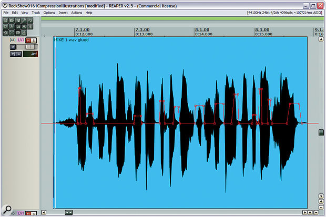Open the File menu
Image resolution: width=326 pixels, height=217 pixels.
6,13
